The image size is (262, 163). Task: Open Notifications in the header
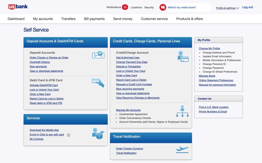pos(114,7)
